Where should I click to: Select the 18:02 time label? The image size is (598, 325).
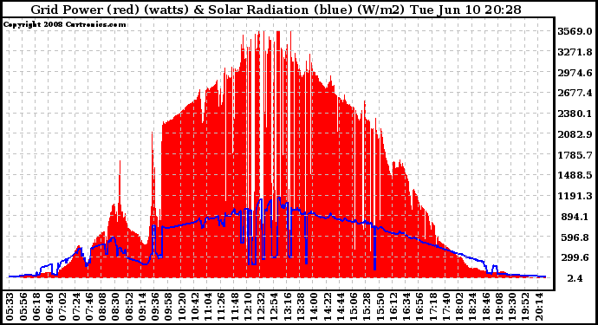coord(459,307)
